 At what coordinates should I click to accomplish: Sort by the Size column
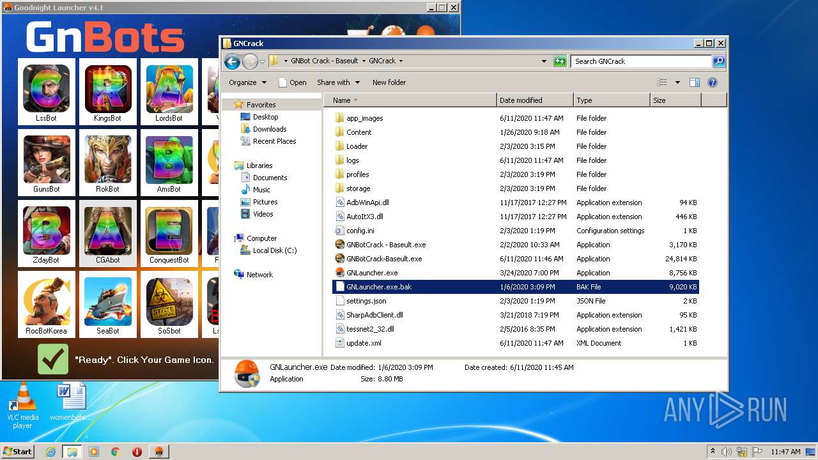(x=675, y=100)
